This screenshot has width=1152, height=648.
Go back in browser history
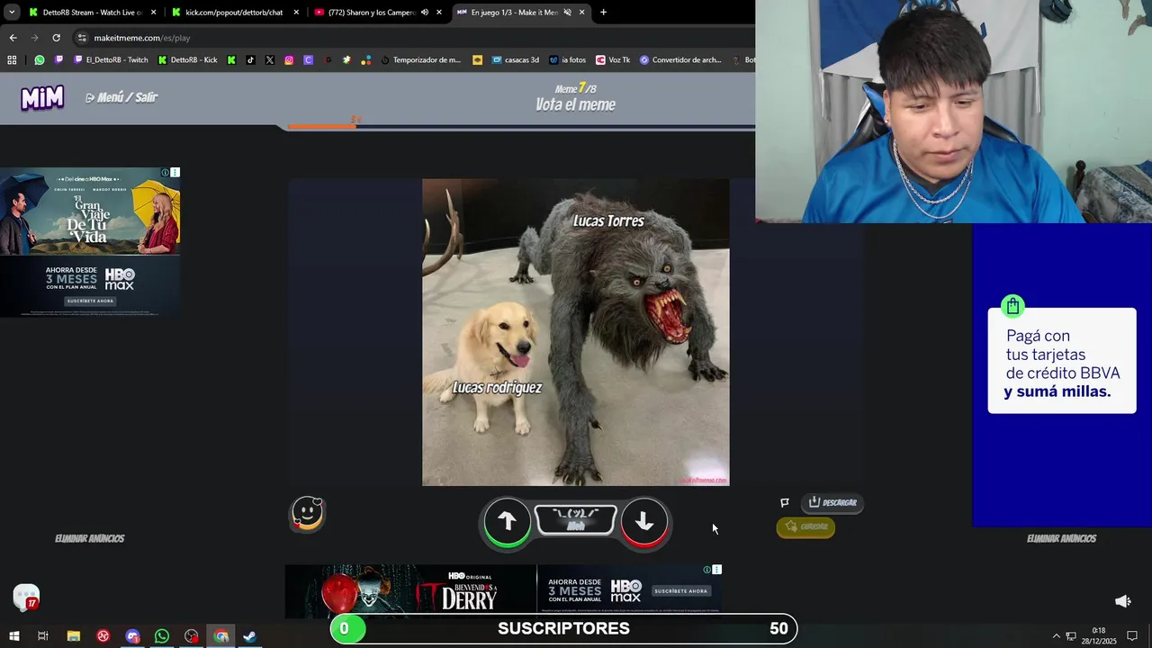13,38
